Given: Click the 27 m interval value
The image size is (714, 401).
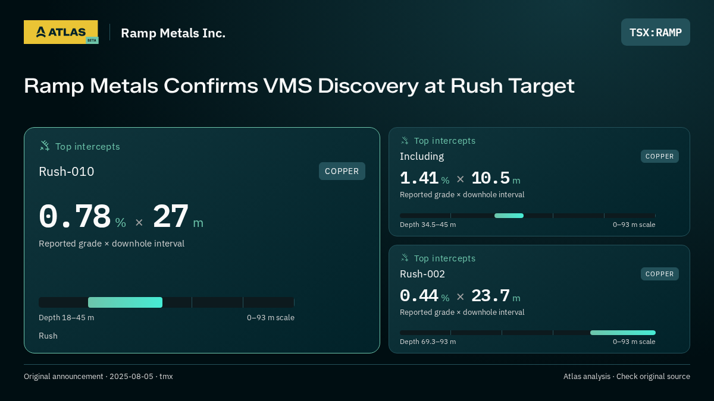Looking at the screenshot, I should [171, 217].
